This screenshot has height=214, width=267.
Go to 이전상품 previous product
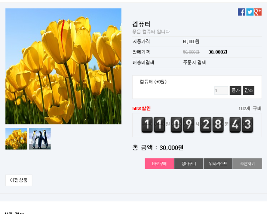tap(18, 180)
